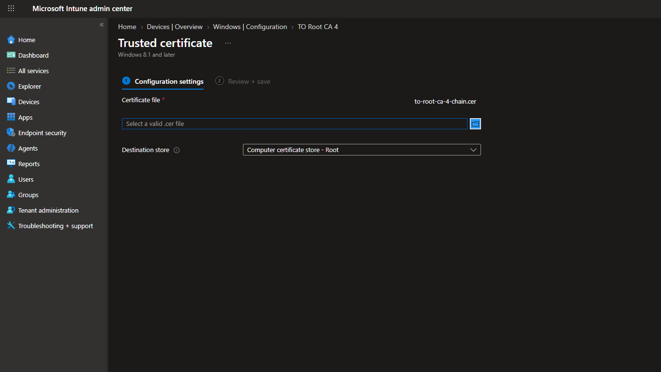Screen dimensions: 661x372
Task: Open Apps via its grid icon
Action: pos(11,117)
